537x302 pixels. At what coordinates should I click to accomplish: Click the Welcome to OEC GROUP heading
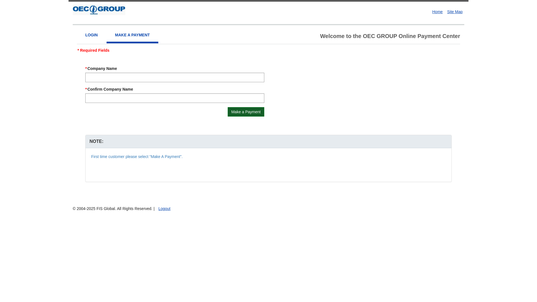(390, 36)
